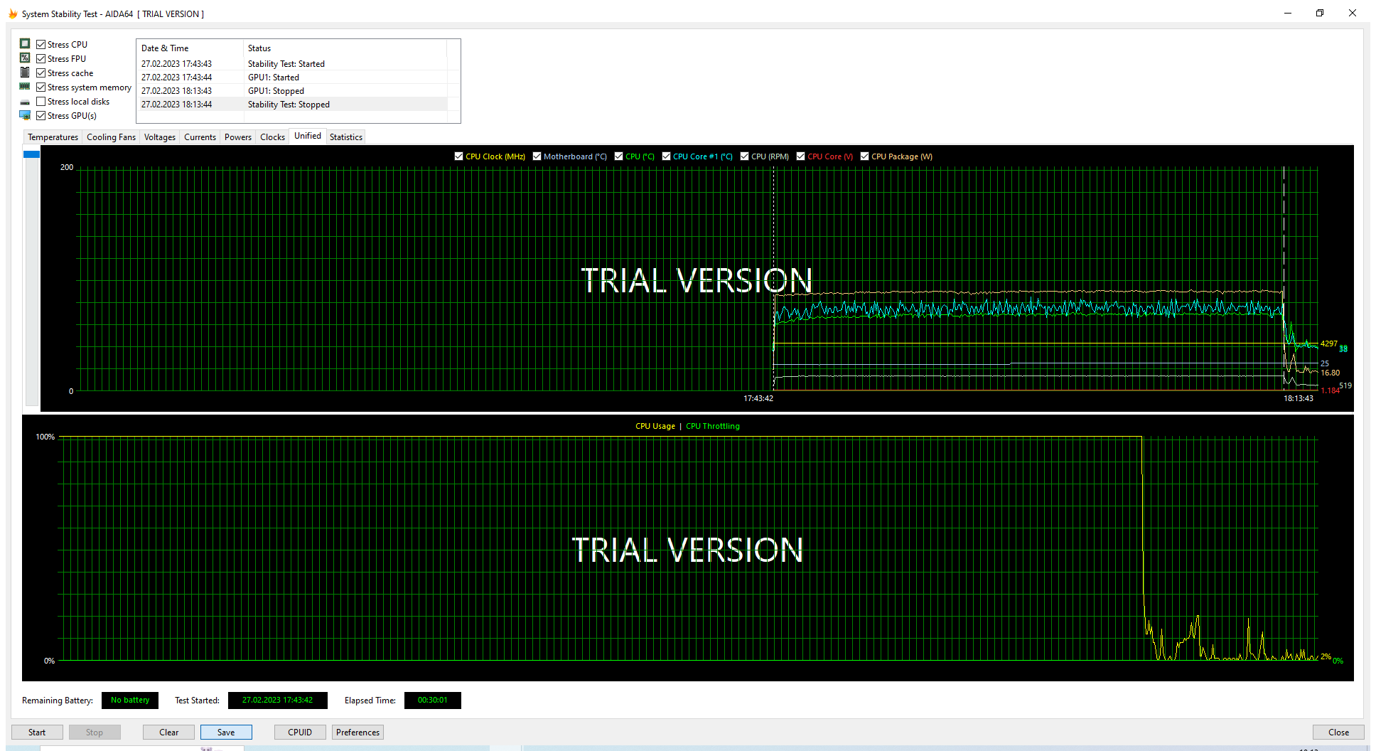
Task: Click the Stress cache chip icon
Action: tap(25, 73)
